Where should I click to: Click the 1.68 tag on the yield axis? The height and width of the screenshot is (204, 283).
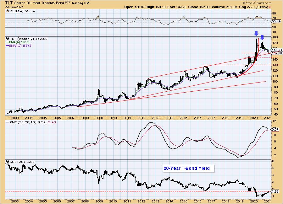[275, 191]
